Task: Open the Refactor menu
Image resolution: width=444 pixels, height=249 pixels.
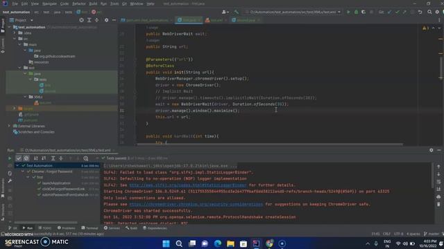Action: point(78,4)
